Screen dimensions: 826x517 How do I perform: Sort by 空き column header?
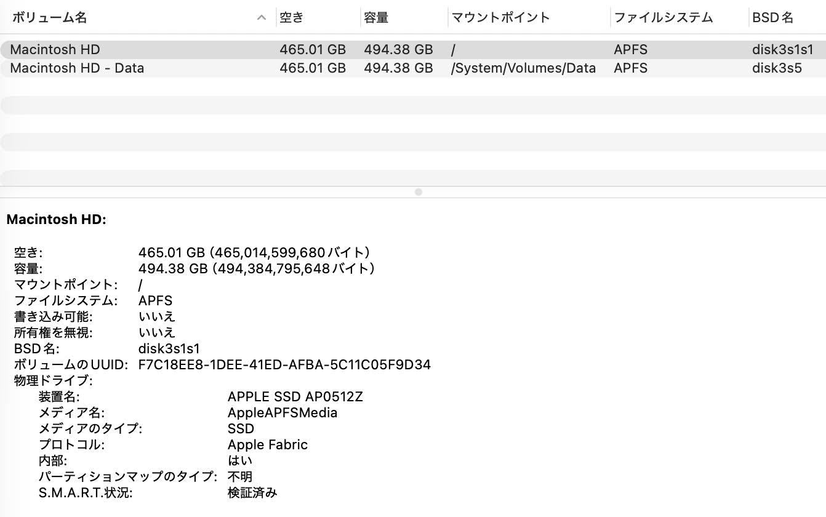point(292,17)
